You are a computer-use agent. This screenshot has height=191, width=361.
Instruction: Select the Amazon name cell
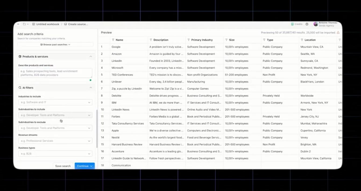pyautogui.click(x=129, y=54)
